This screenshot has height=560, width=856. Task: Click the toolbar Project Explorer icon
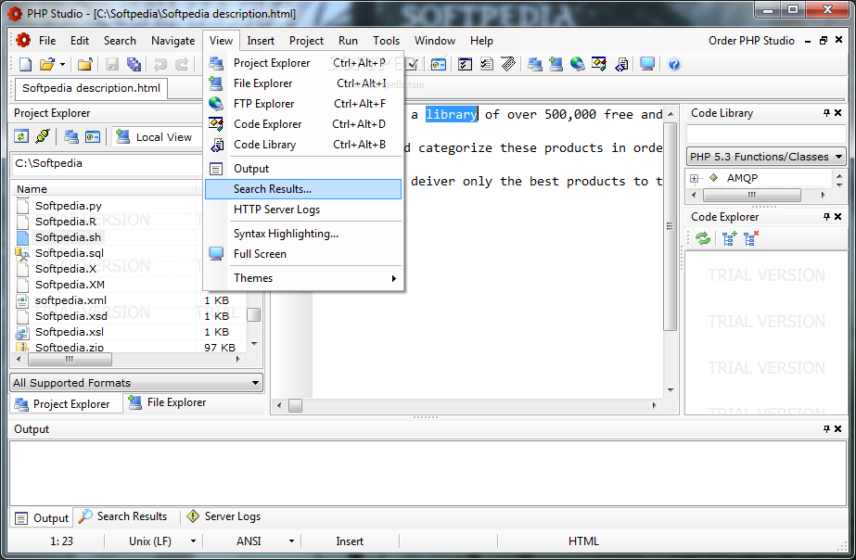tap(534, 64)
